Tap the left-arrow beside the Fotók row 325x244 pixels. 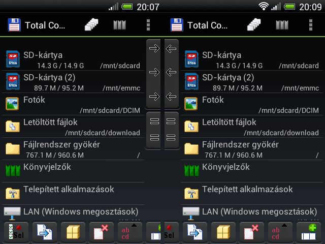point(171,97)
